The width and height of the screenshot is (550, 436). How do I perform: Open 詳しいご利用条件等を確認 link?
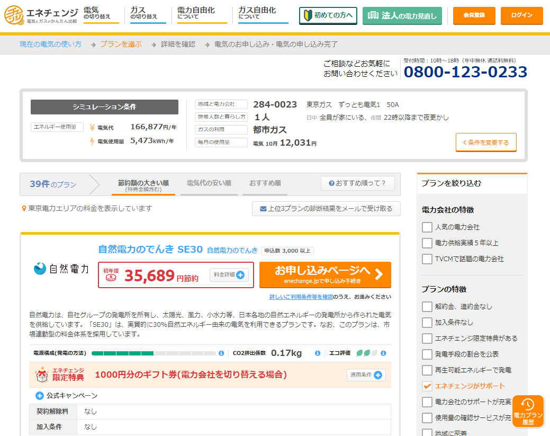pos(301,297)
